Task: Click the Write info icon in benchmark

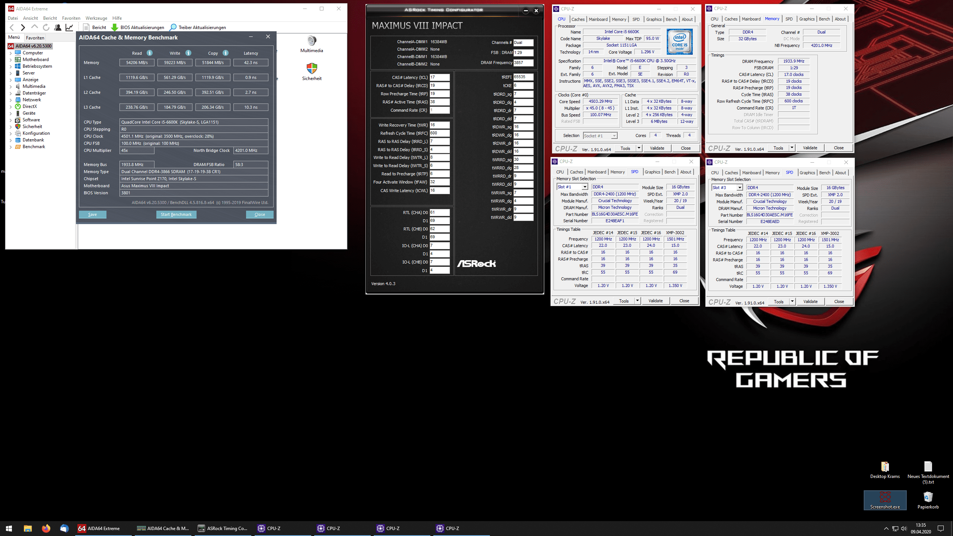Action: tap(188, 53)
